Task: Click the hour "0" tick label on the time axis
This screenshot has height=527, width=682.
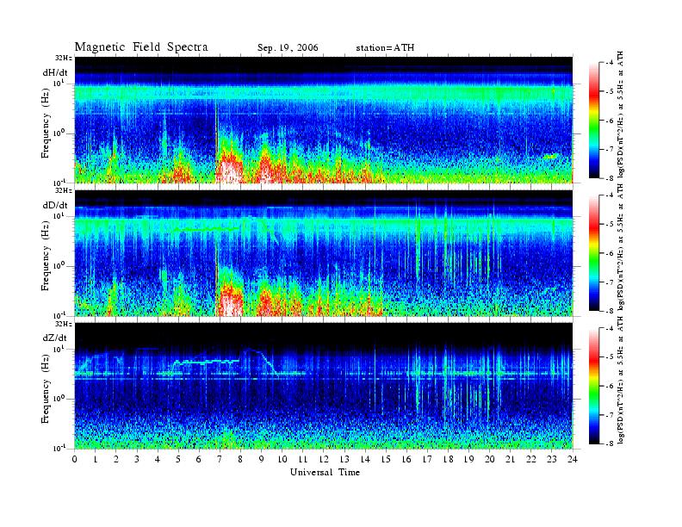Action: coord(75,459)
